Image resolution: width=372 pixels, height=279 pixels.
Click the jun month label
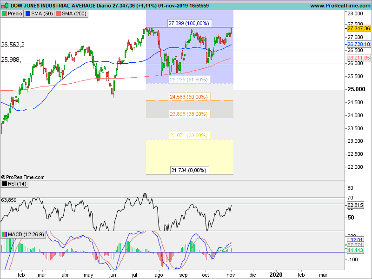tap(113, 275)
